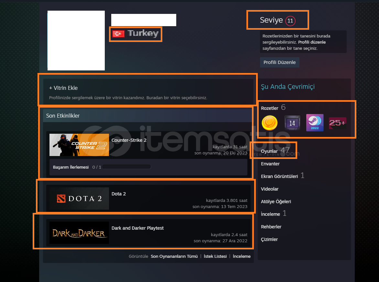The height and width of the screenshot is (282, 379).
Task: Open the Dota 2 game banner
Action: coord(79,198)
